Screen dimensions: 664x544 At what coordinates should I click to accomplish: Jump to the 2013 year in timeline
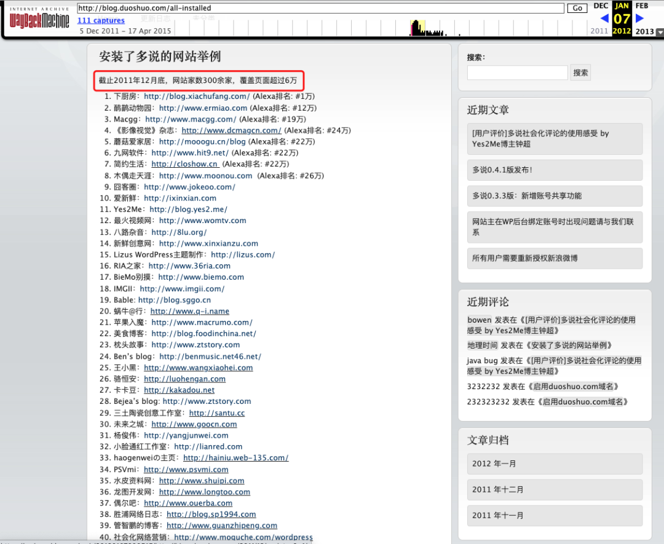[x=644, y=31]
